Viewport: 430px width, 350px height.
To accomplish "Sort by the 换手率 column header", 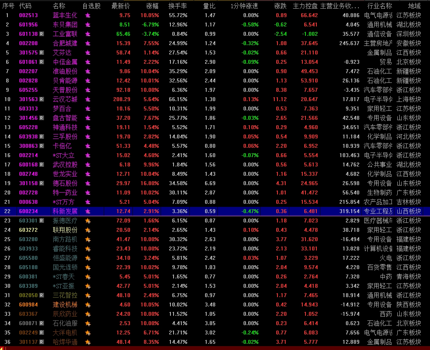I will coord(178,6).
